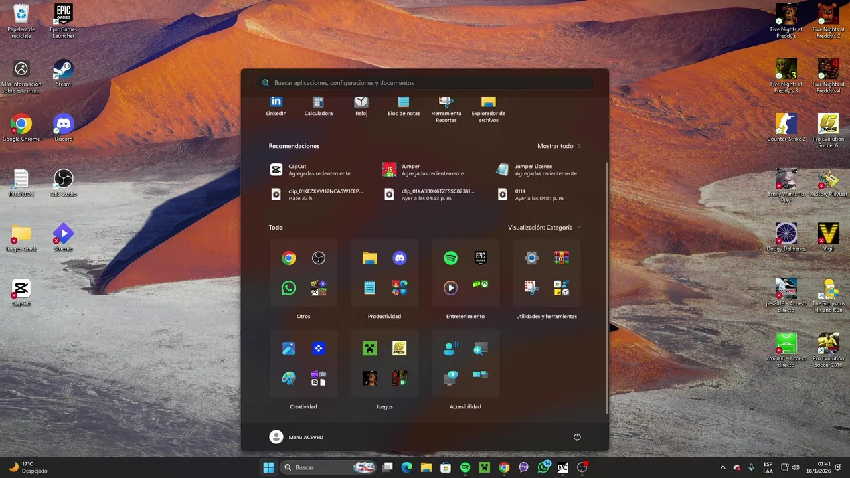The image size is (850, 478).
Task: Open WhatsApp with 14 badge on taskbar
Action: coord(544,467)
